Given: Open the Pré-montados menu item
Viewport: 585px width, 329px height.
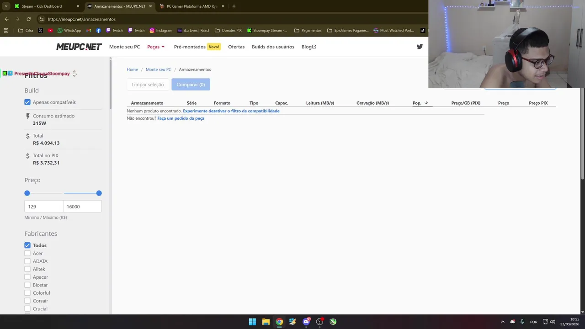Looking at the screenshot, I should pyautogui.click(x=197, y=47).
